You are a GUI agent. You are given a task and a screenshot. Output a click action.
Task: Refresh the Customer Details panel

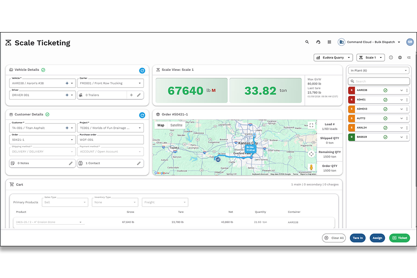click(x=142, y=114)
